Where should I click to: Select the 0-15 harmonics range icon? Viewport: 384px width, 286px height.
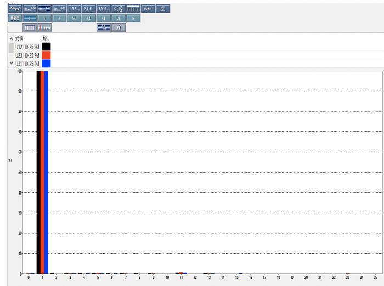pyautogui.click(x=59, y=9)
